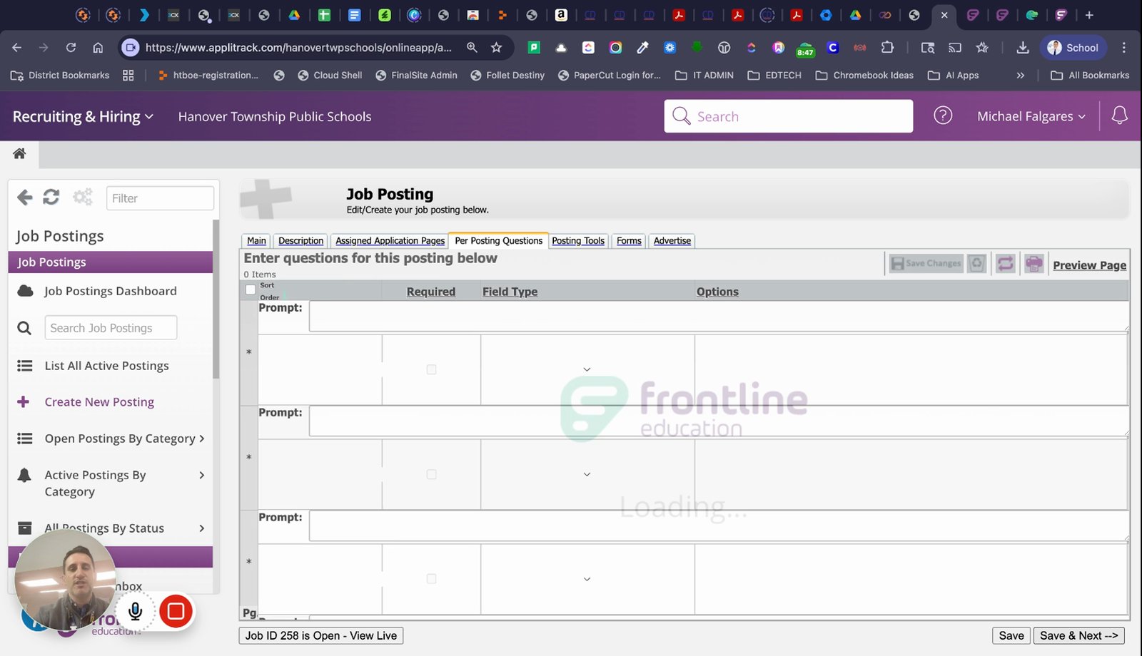Image resolution: width=1142 pixels, height=656 pixels.
Task: Refresh the sidebar with the reload icon
Action: click(51, 198)
